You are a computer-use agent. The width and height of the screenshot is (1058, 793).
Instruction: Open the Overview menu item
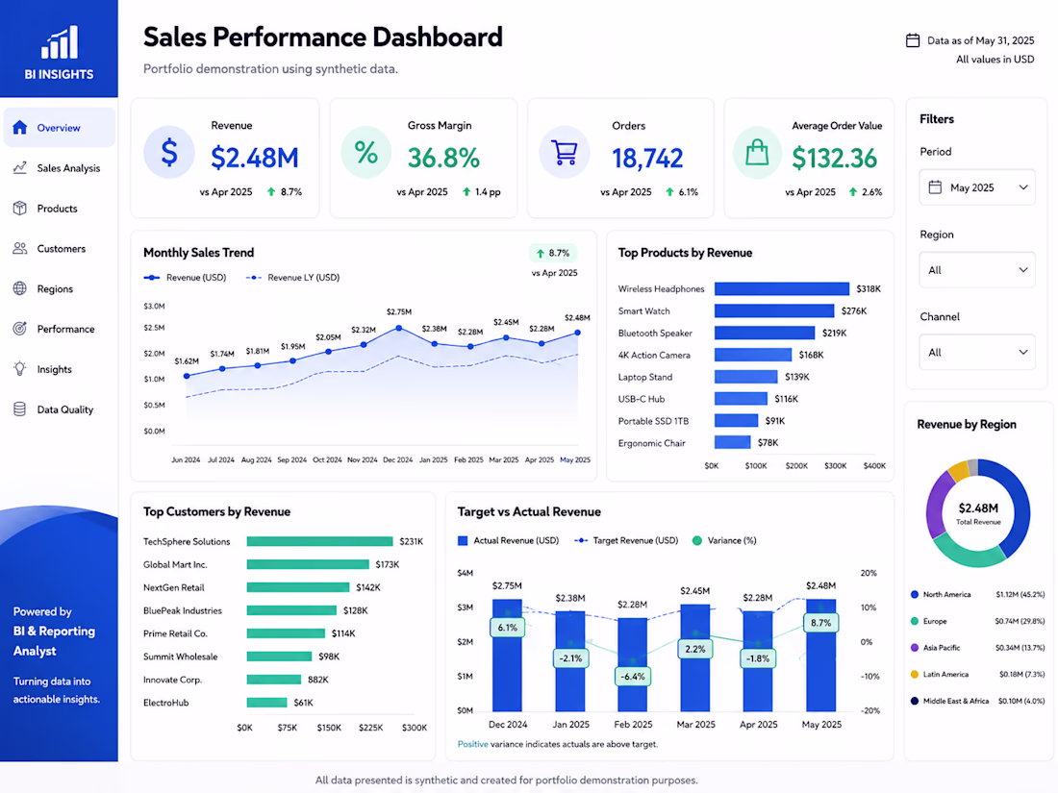pos(60,128)
